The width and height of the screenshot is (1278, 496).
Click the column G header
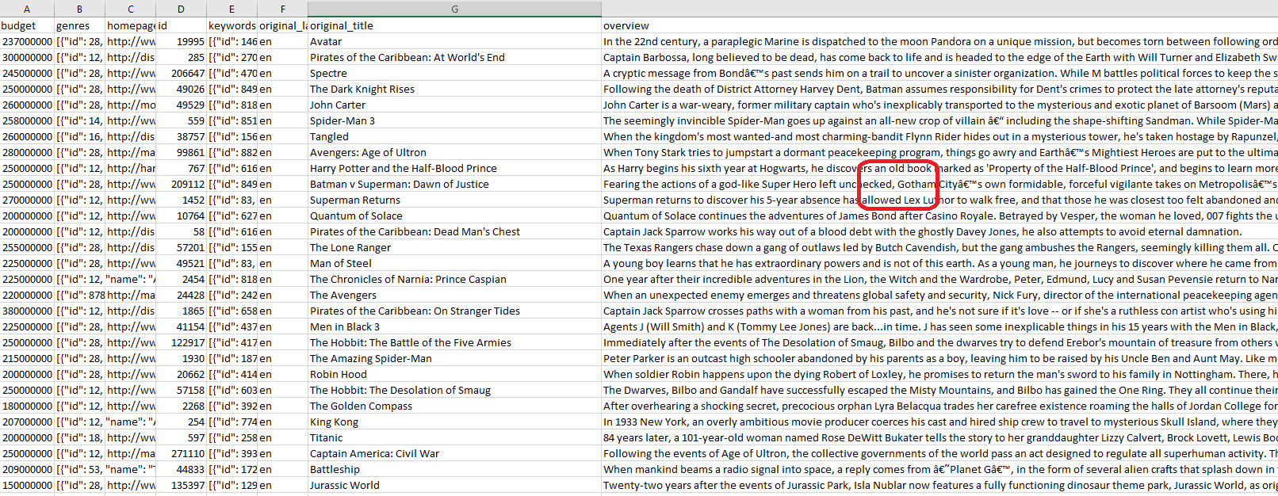pos(454,9)
